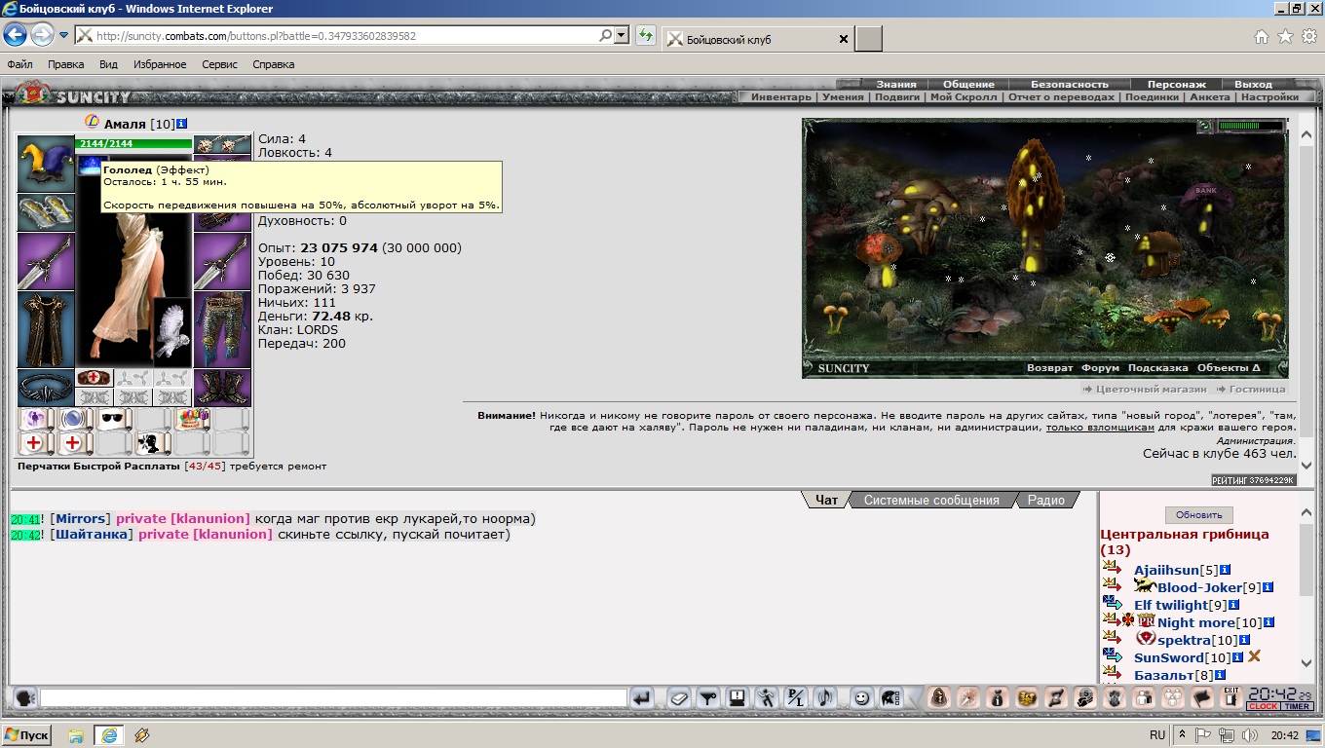Open info icon beside Базальт

point(1220,675)
